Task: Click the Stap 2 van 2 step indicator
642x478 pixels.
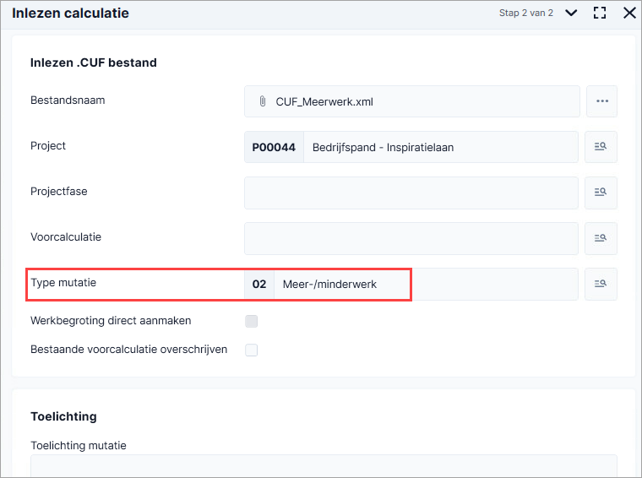Action: coord(526,14)
